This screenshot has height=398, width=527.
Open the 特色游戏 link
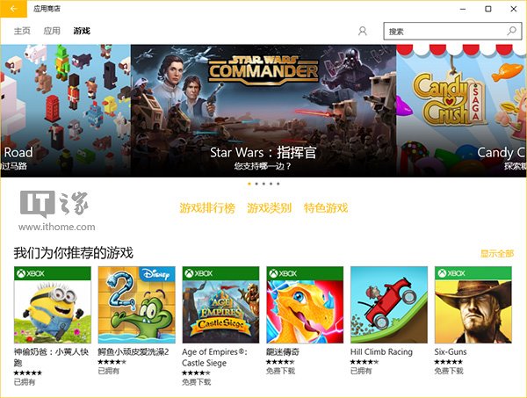click(x=326, y=208)
